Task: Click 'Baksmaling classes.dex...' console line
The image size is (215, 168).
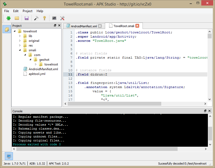Action: coord(39,129)
